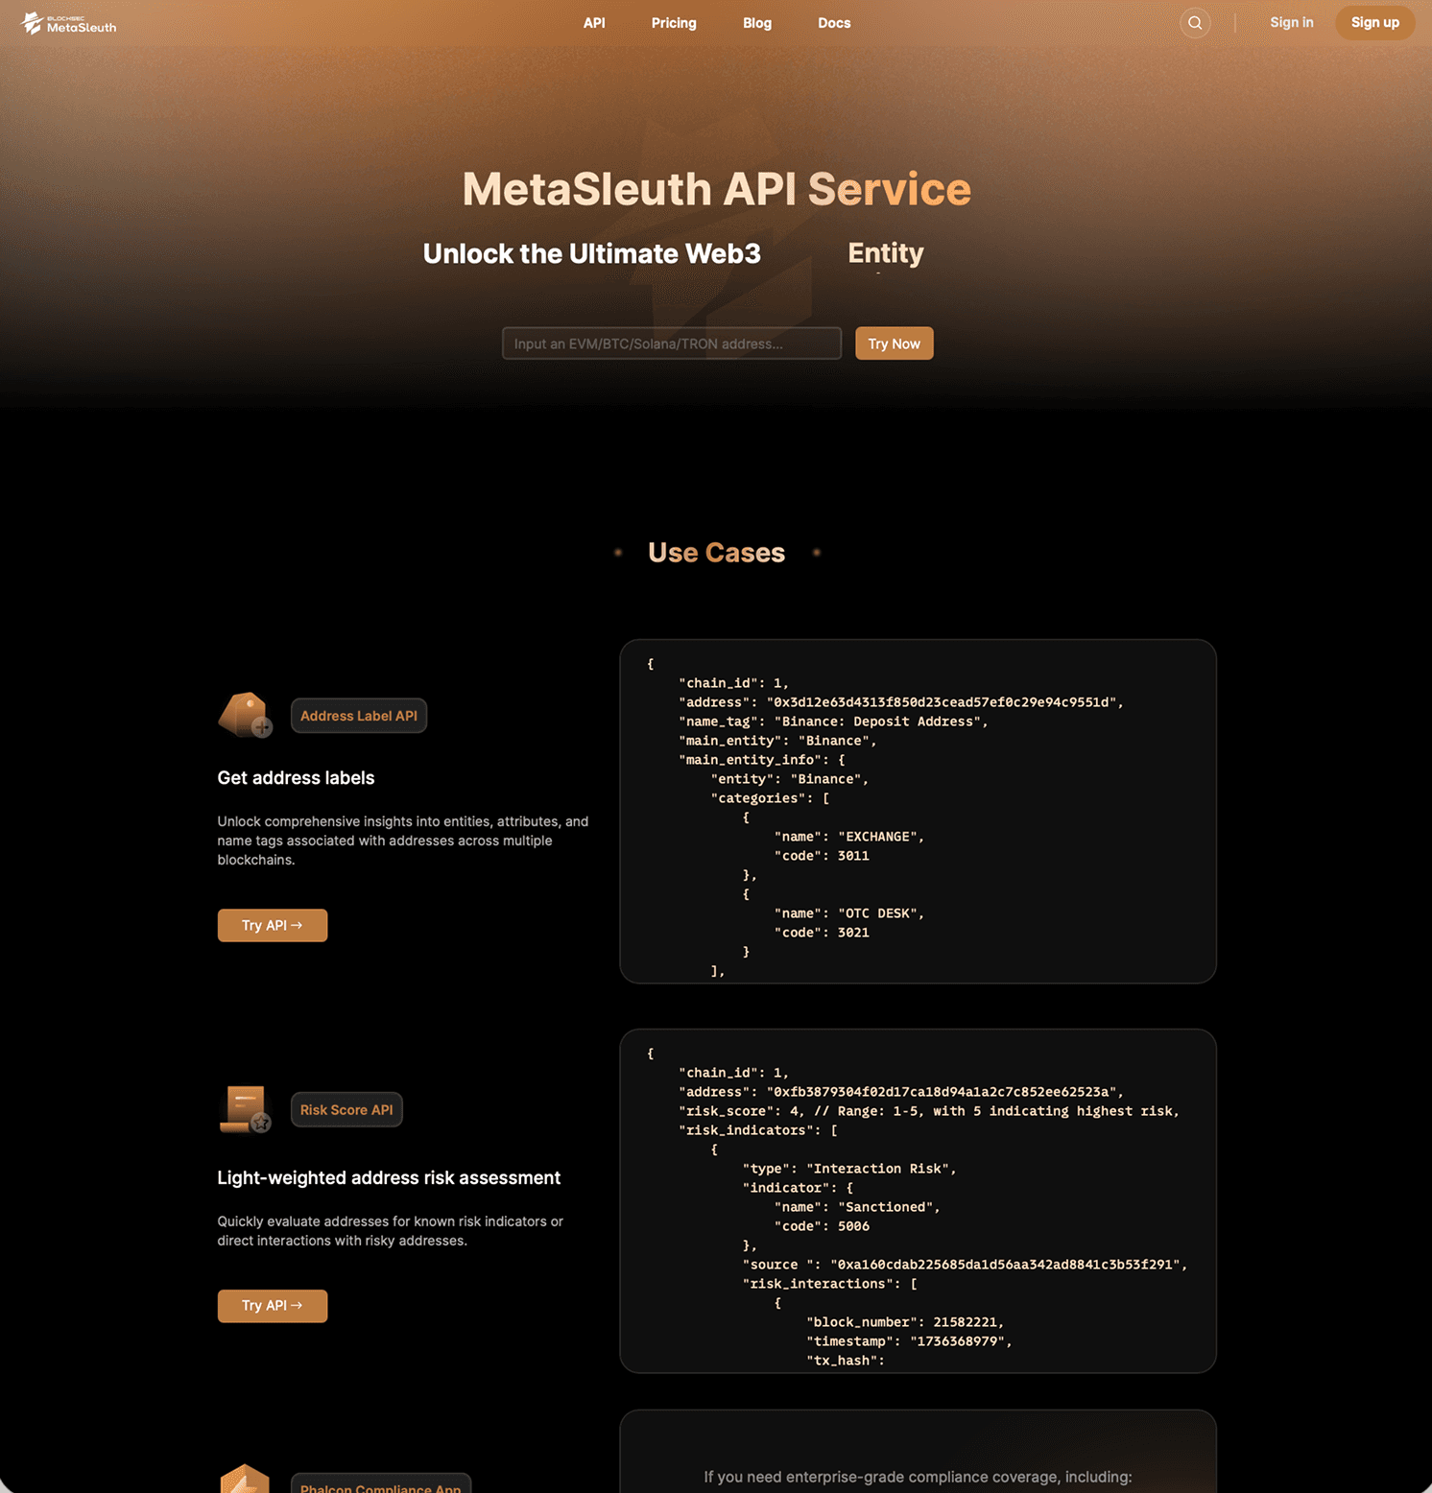Screen dimensions: 1432x1493
Task: Click the "block_number": 21582221 line
Action: [x=905, y=1322]
